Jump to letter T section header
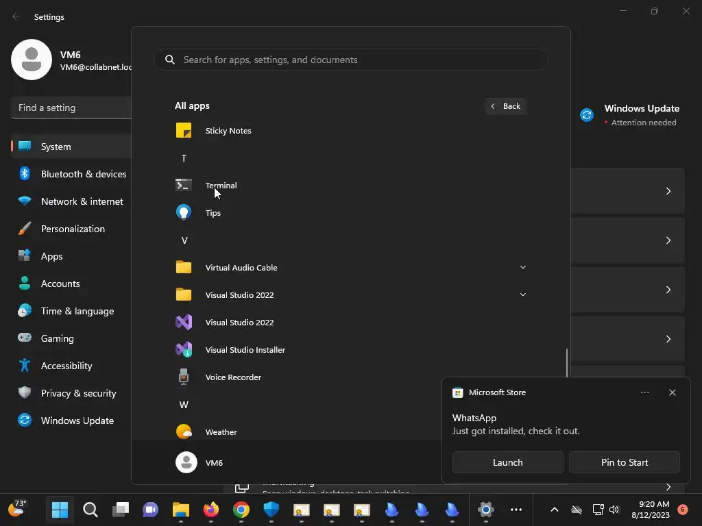This screenshot has width=702, height=526. (x=184, y=158)
